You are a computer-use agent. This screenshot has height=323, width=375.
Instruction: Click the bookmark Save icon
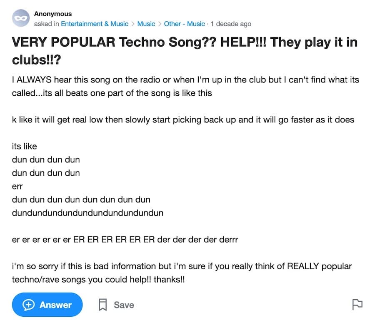tap(103, 305)
